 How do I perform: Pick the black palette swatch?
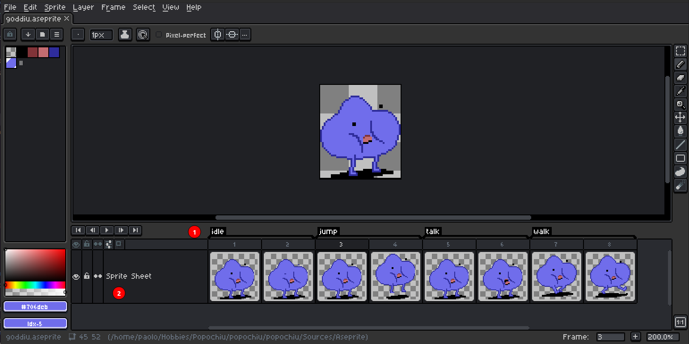22,52
